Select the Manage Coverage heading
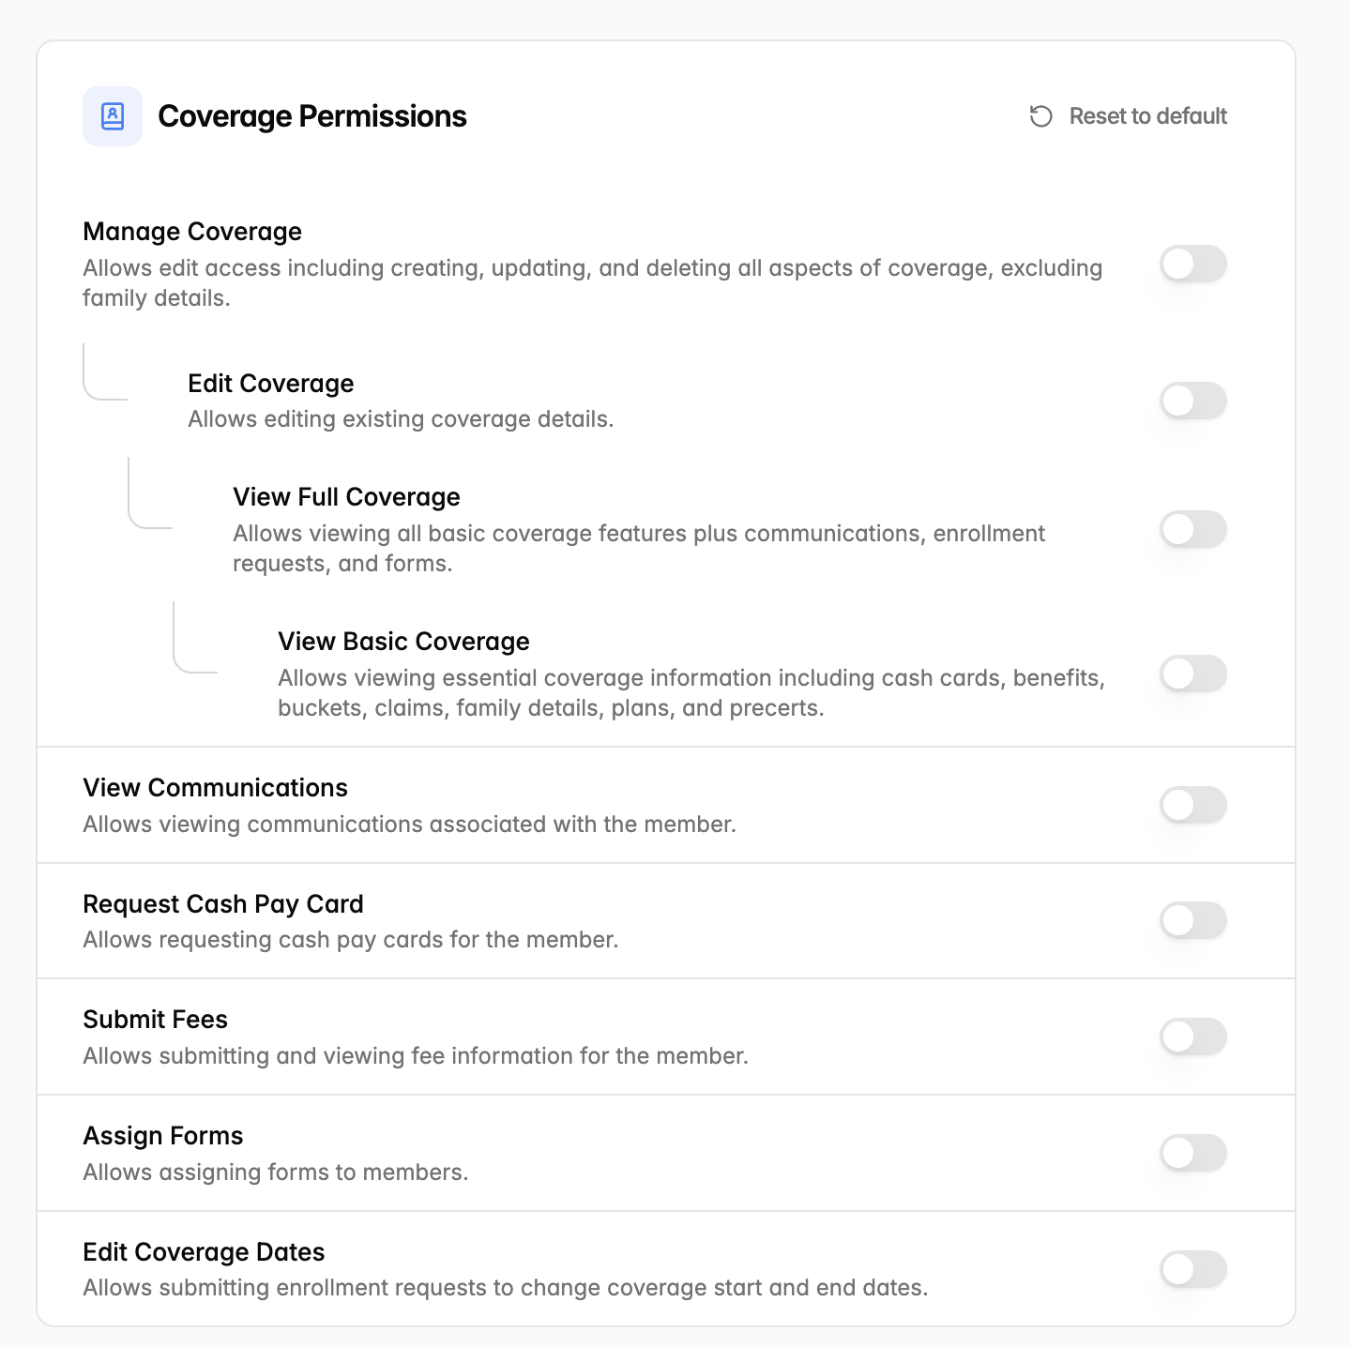 [192, 232]
